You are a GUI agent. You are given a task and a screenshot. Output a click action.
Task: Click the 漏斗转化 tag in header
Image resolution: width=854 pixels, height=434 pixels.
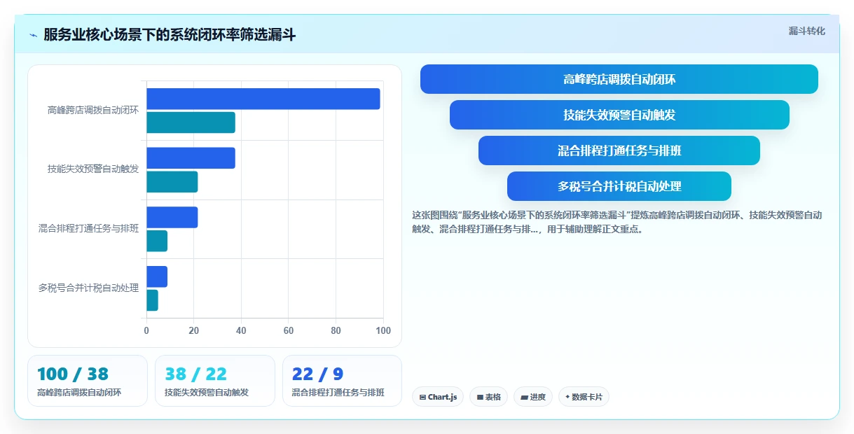[806, 31]
